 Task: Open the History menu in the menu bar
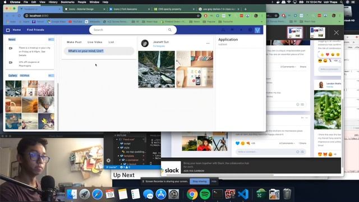(x=53, y=2)
